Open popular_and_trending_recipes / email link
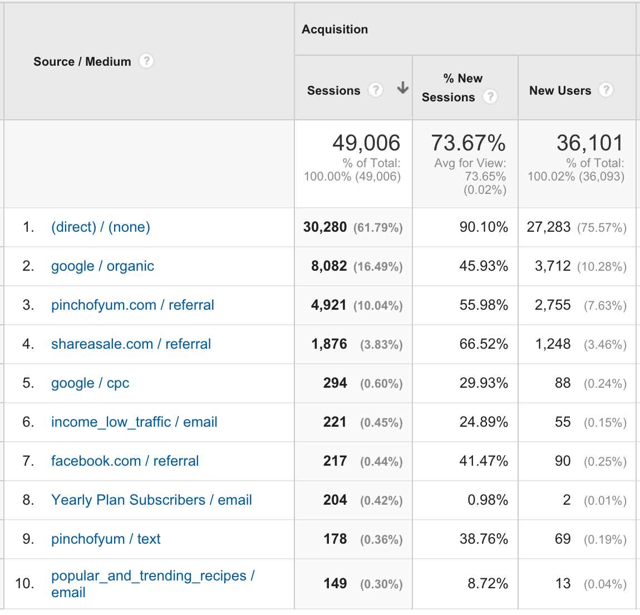 click(152, 576)
